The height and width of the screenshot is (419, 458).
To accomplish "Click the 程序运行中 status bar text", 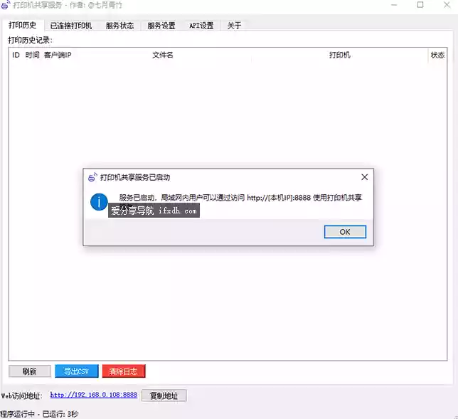I will click(39, 414).
